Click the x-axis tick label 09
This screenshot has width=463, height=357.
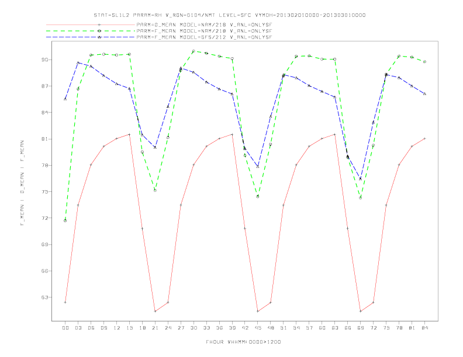[x=103, y=328]
